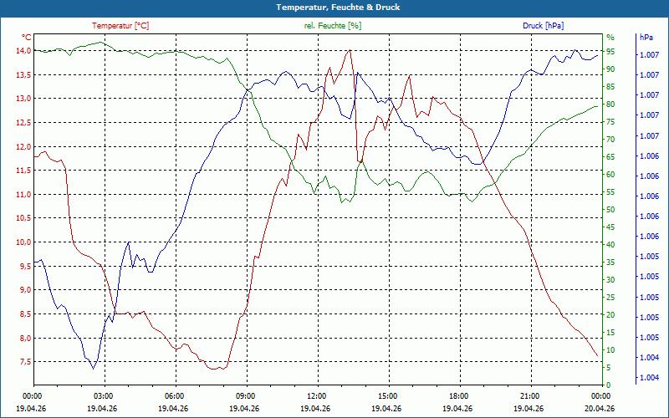Click the '12:00' time axis label
Screen dimensions: 669x418
point(316,395)
